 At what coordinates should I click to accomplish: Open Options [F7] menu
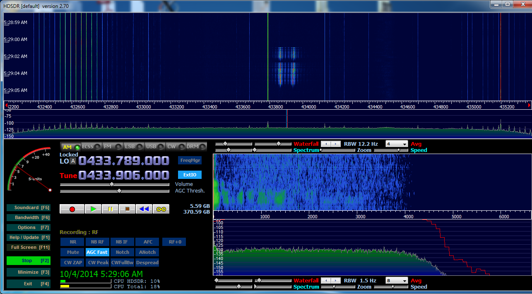pyautogui.click(x=29, y=227)
